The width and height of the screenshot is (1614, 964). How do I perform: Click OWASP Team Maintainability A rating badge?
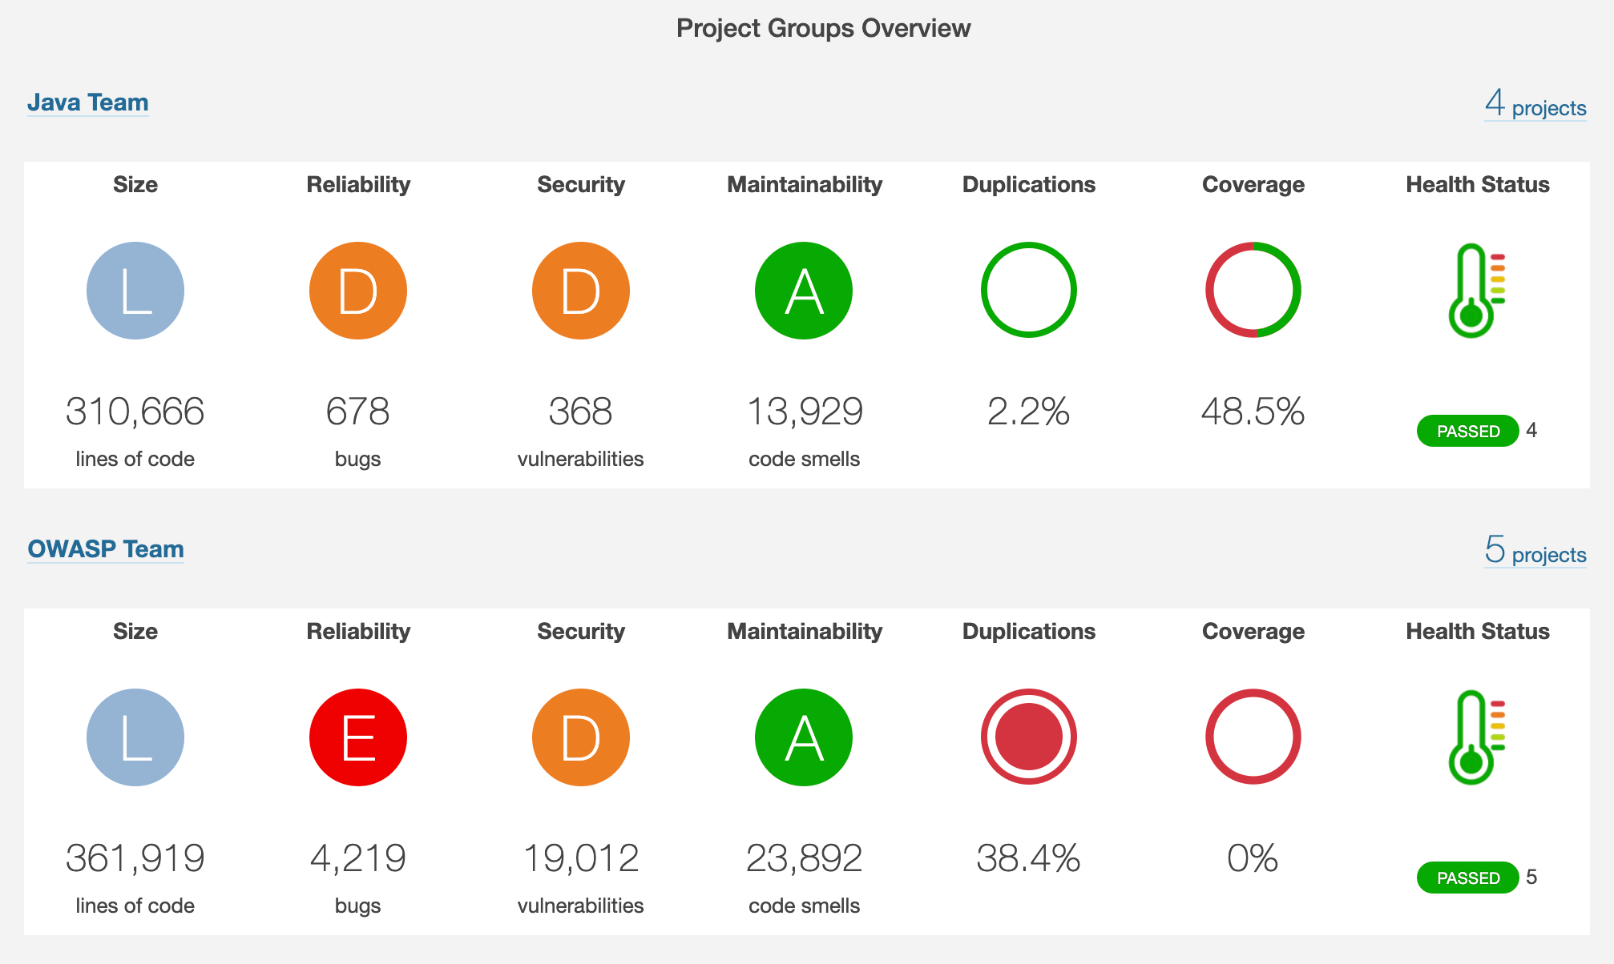coord(804,737)
